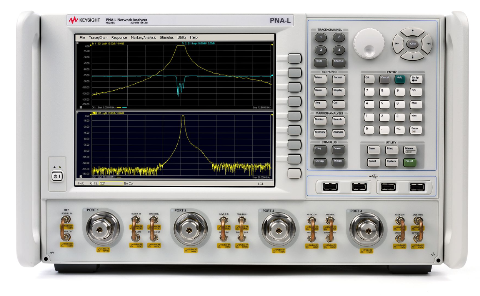Push the Memory key
The height and width of the screenshot is (296, 480).
tap(320, 134)
